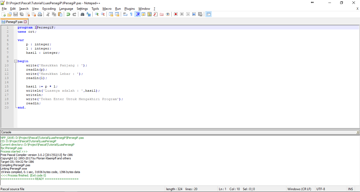The width and height of the screenshot is (360, 192).
Task: Click the 'Process finished. (Exit code 0)' line
Action: tap(23, 175)
